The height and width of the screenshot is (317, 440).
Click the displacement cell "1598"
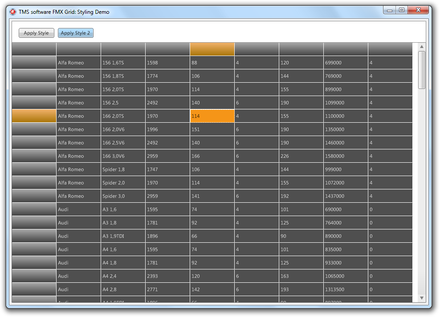[x=167, y=63]
